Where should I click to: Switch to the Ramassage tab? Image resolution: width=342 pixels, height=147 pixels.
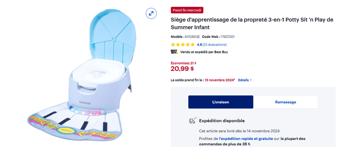286,102
